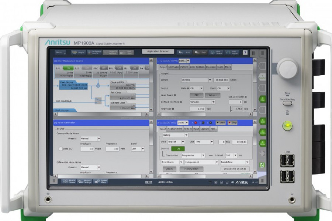Click the green exit running-man icon
Screen dimensions: 332x221
click(x=262, y=165)
